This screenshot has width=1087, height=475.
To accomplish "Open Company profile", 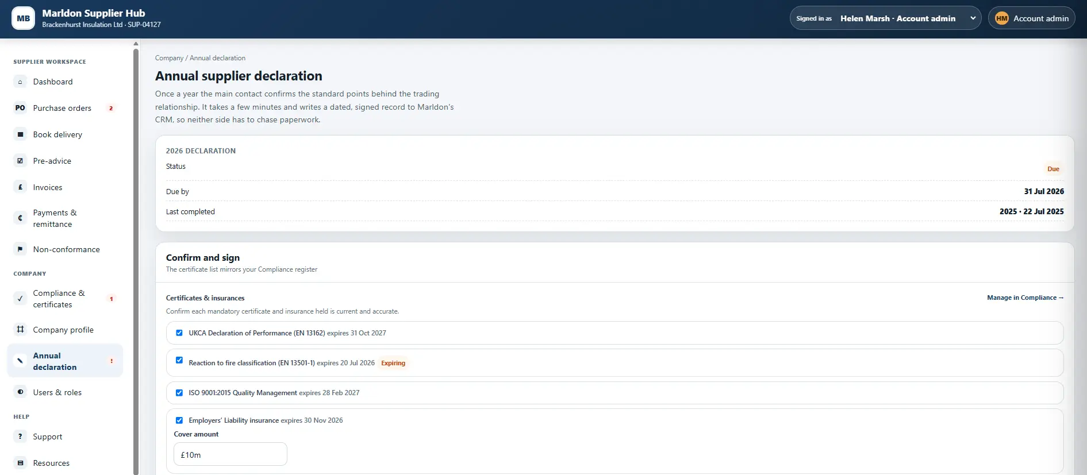I will click(x=65, y=330).
